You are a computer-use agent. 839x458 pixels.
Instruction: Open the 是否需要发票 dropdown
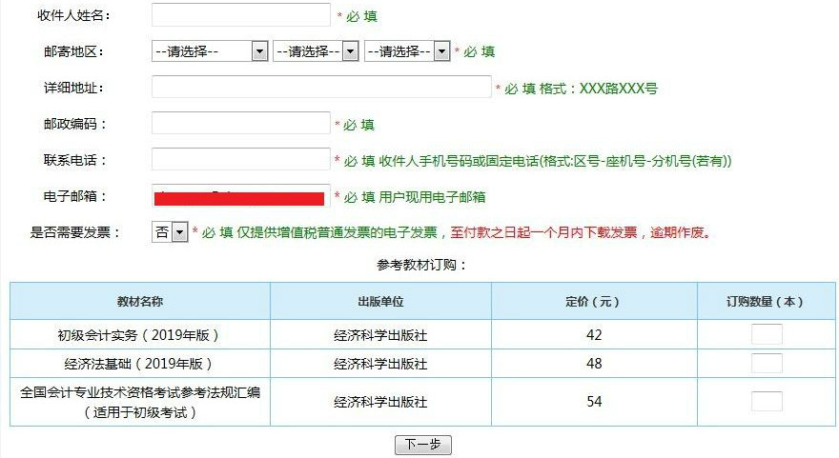pyautogui.click(x=171, y=232)
